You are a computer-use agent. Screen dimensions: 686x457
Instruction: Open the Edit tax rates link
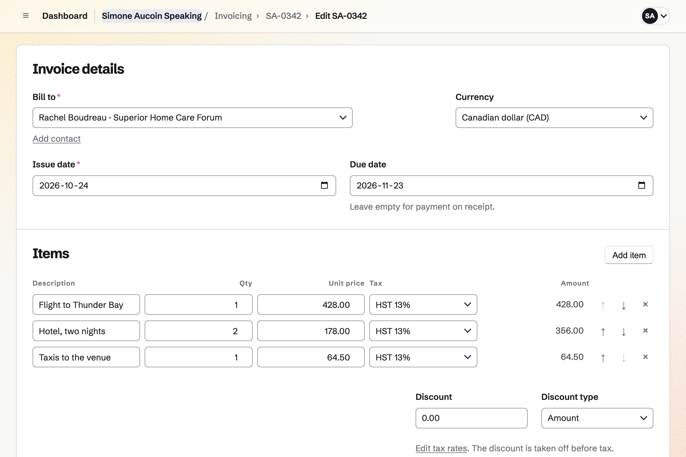coord(441,448)
